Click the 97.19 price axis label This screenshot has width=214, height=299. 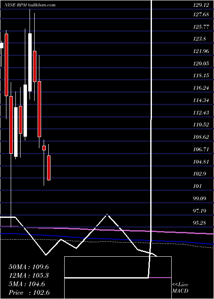click(x=200, y=211)
